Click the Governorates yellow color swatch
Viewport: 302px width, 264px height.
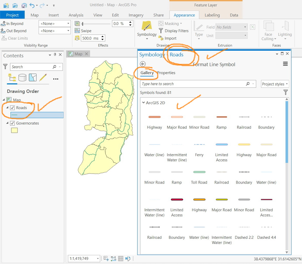14,130
